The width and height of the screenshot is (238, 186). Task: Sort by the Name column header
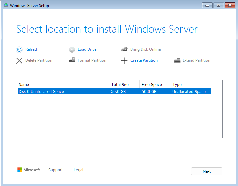(63, 85)
